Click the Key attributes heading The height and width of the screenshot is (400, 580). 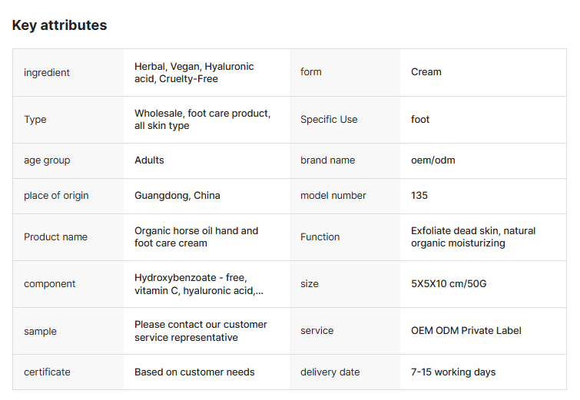(x=60, y=25)
